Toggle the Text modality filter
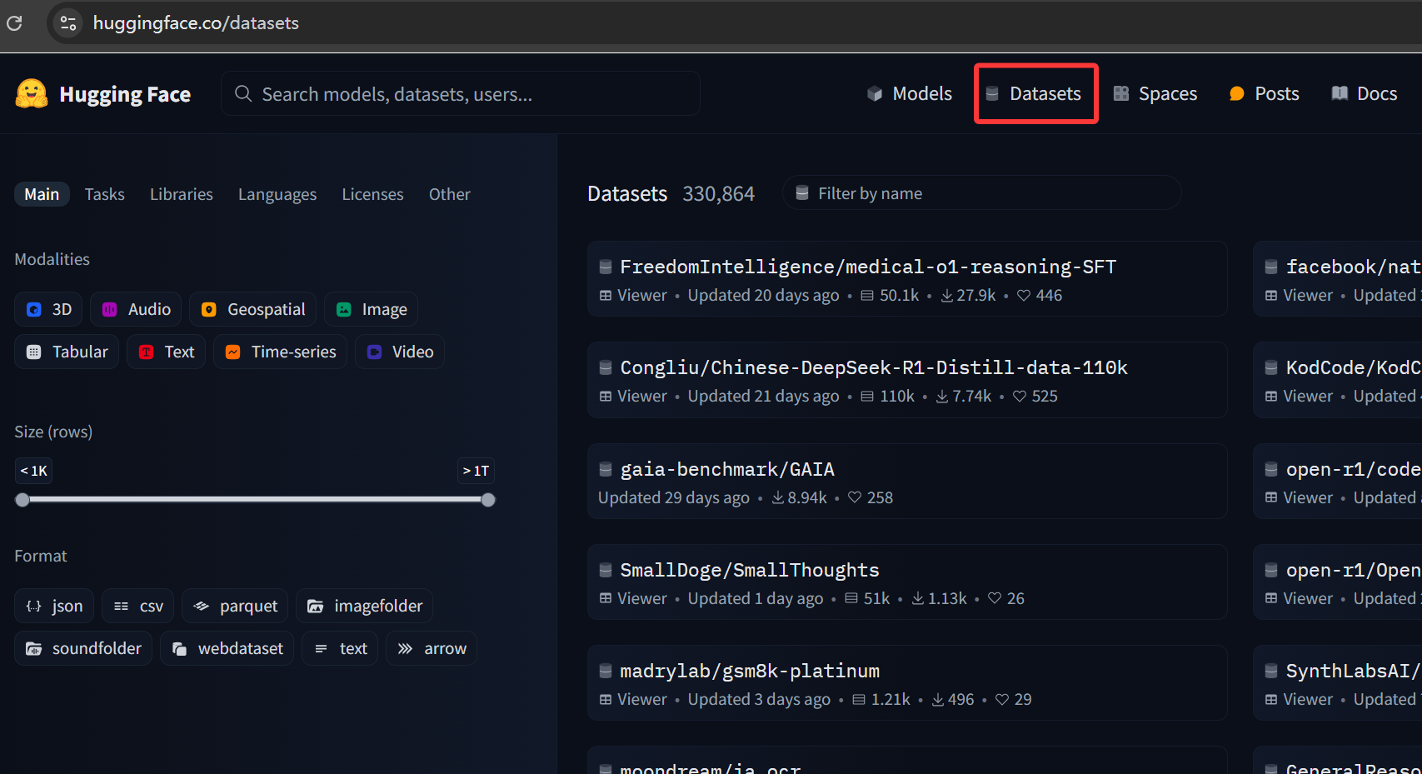Image resolution: width=1422 pixels, height=774 pixels. point(166,352)
